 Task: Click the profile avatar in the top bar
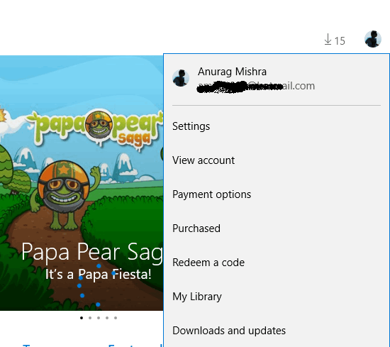tap(373, 39)
